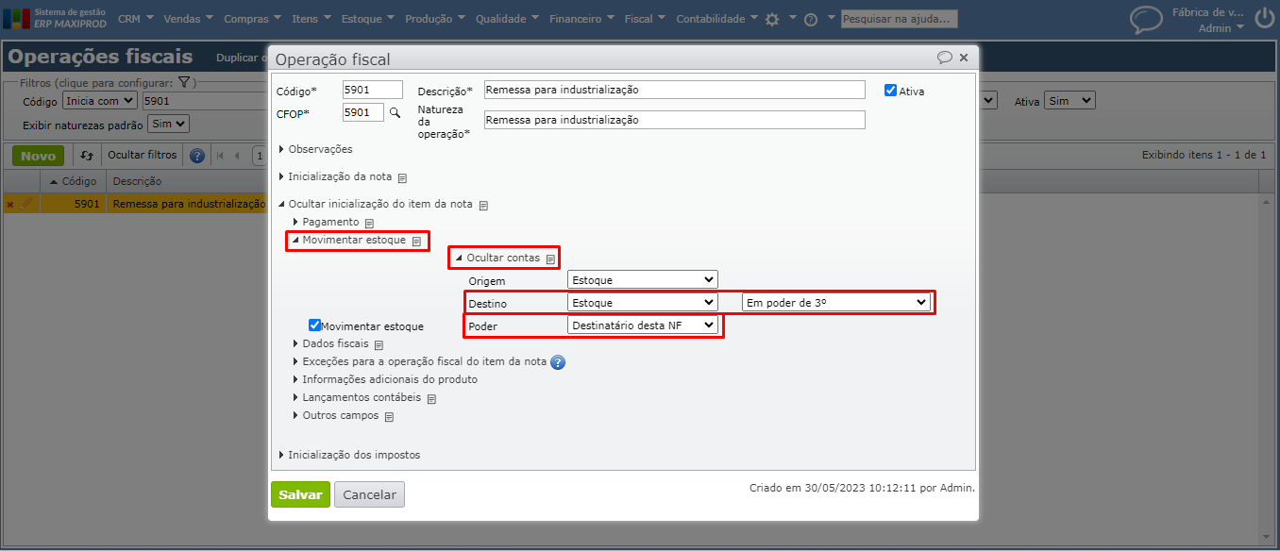Click the refresh icon next to Novo

point(87,156)
